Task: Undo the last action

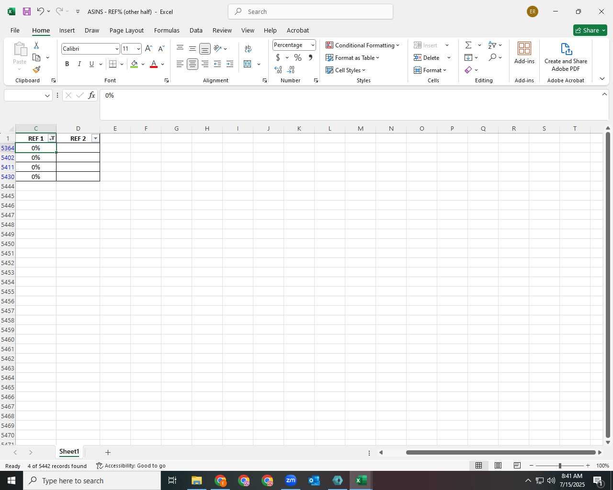Action: tap(41, 11)
